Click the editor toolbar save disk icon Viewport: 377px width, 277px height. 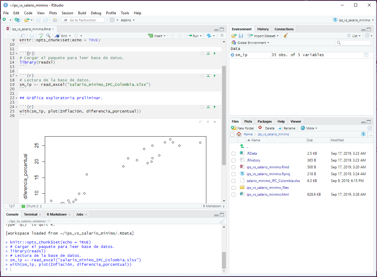pyautogui.click(x=32, y=36)
